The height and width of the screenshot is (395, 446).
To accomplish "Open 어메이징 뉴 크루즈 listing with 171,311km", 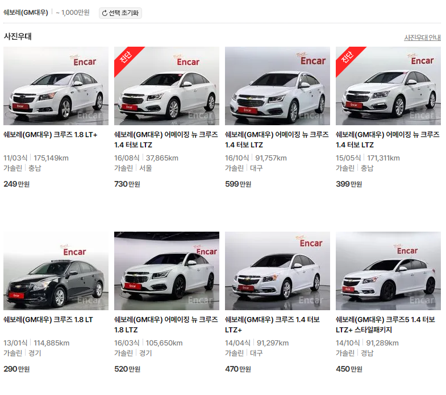I will pos(387,139).
